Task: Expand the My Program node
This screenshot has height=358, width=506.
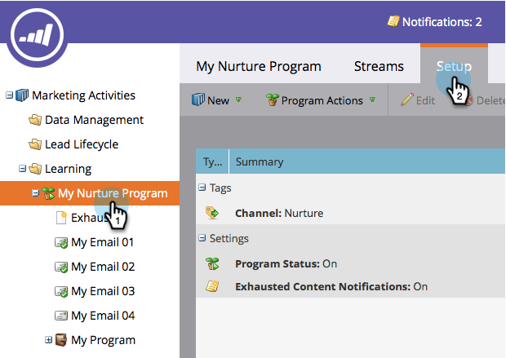Action: click(48, 340)
